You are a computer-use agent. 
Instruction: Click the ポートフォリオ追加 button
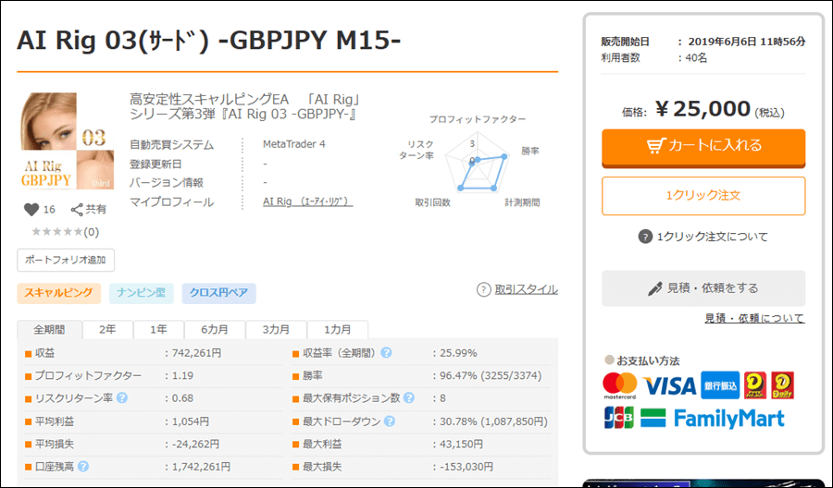pos(66,260)
